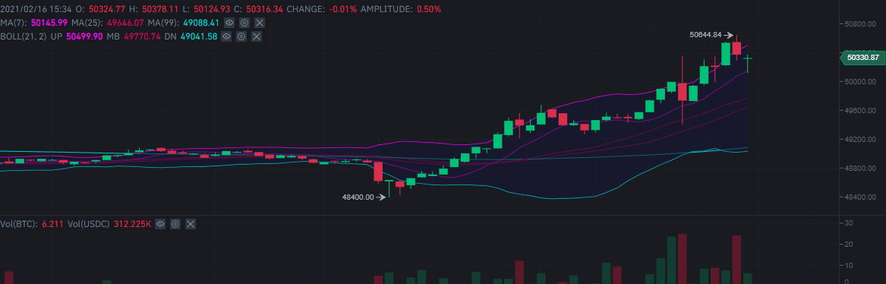Click the 49200.00 price axis label
This screenshot has height=284, width=886.
click(861, 140)
